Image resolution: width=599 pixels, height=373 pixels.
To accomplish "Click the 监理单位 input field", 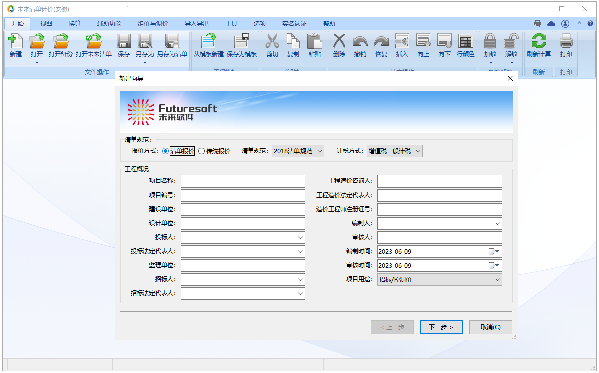I will click(x=243, y=265).
